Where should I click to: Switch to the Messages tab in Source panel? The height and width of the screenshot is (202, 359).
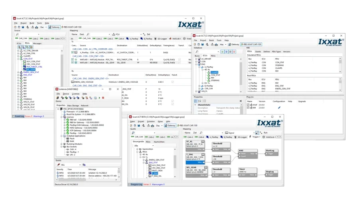(x=37, y=43)
